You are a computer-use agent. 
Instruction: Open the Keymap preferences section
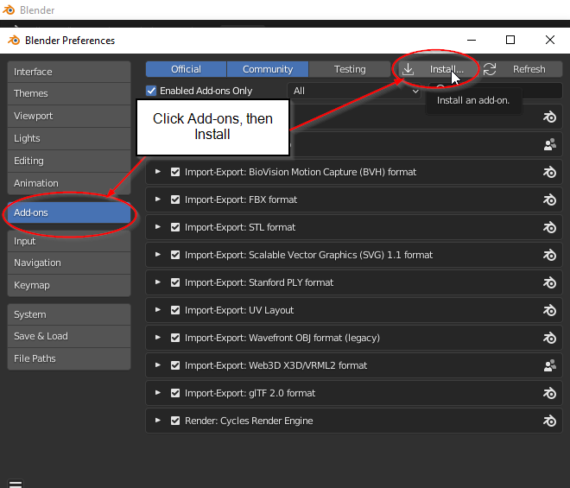[69, 285]
